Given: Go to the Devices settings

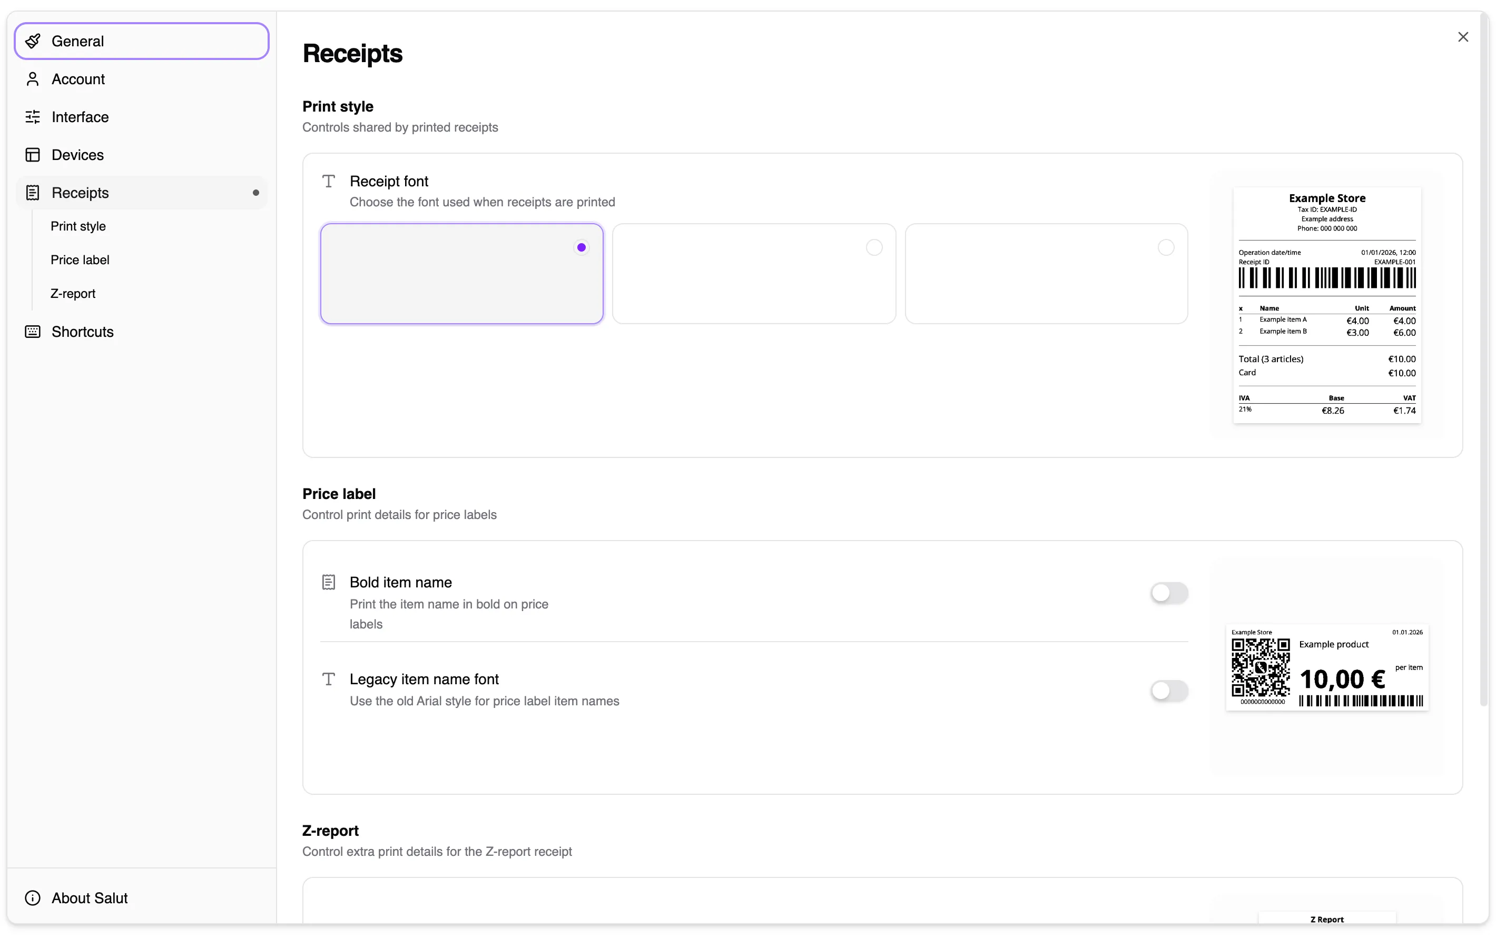Looking at the screenshot, I should (x=142, y=155).
